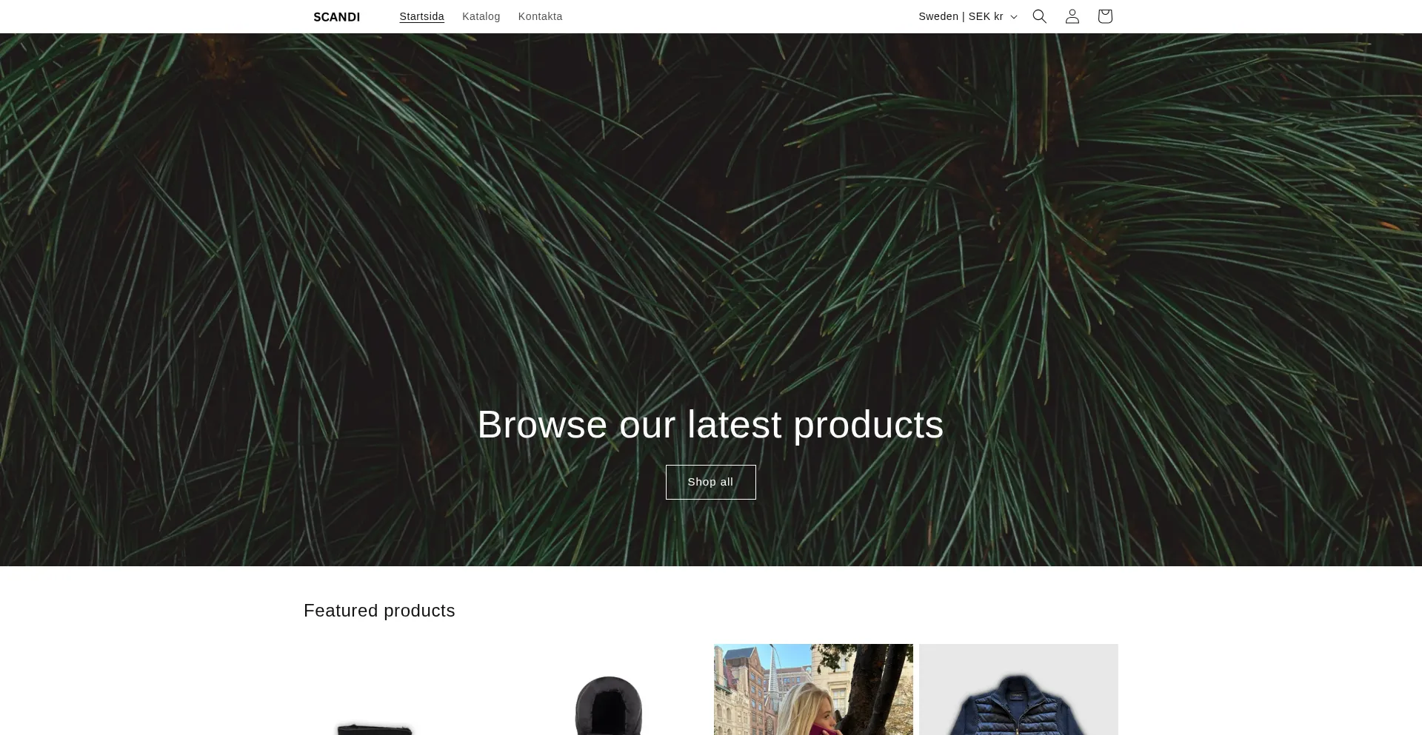Click the chevron beside SEK kr

point(1013,17)
